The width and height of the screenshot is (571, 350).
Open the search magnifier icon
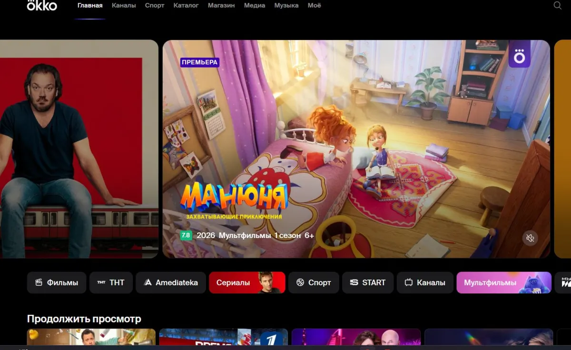[558, 5]
